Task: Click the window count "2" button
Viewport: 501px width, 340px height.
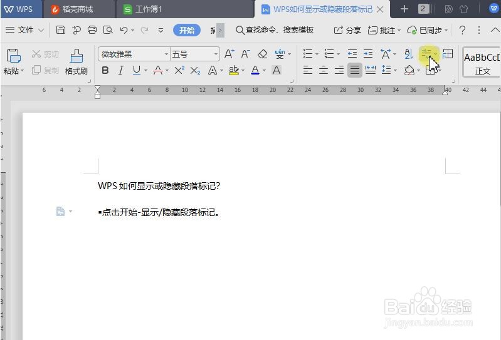Action: 423,9
